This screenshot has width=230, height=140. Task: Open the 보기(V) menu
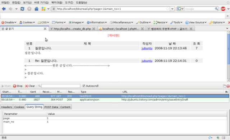tap(27, 3)
